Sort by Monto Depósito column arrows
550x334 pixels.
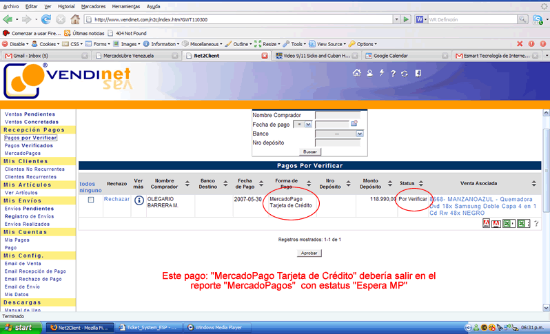click(x=389, y=183)
